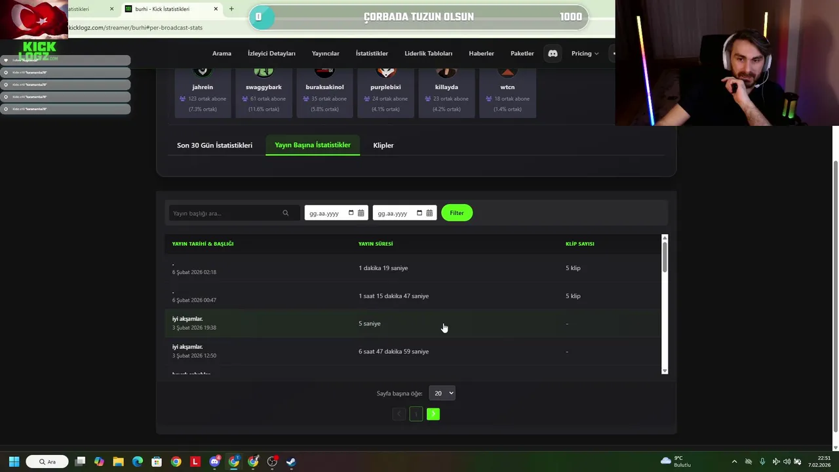Image resolution: width=839 pixels, height=472 pixels.
Task: Click the search magnifier in title search box
Action: (285, 213)
